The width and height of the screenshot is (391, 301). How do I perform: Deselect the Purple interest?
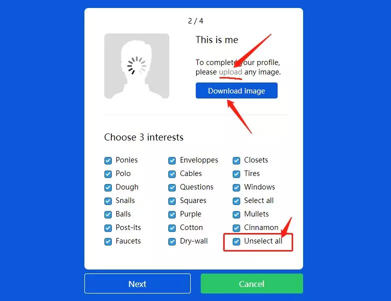(172, 214)
